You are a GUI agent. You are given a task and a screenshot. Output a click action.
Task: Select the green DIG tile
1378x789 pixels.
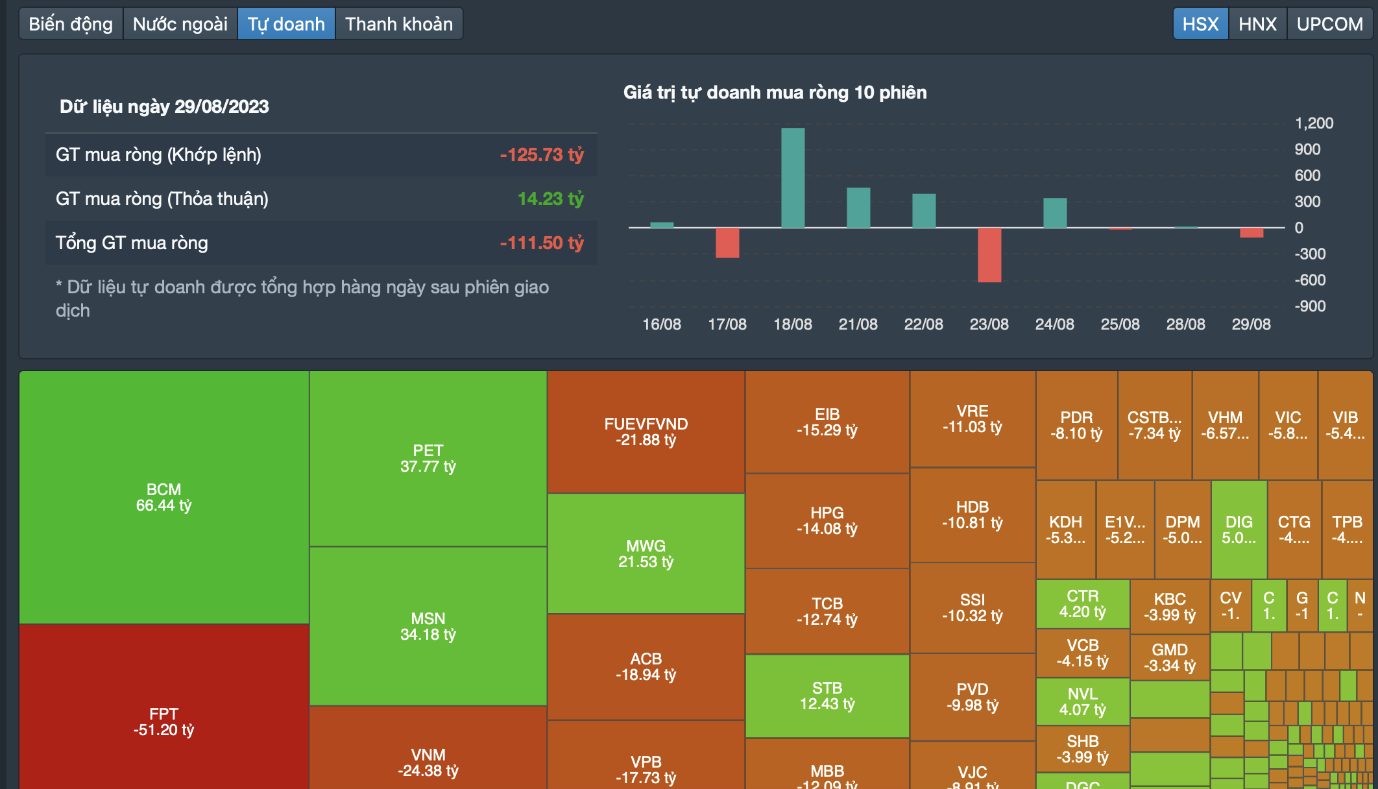pyautogui.click(x=1239, y=529)
